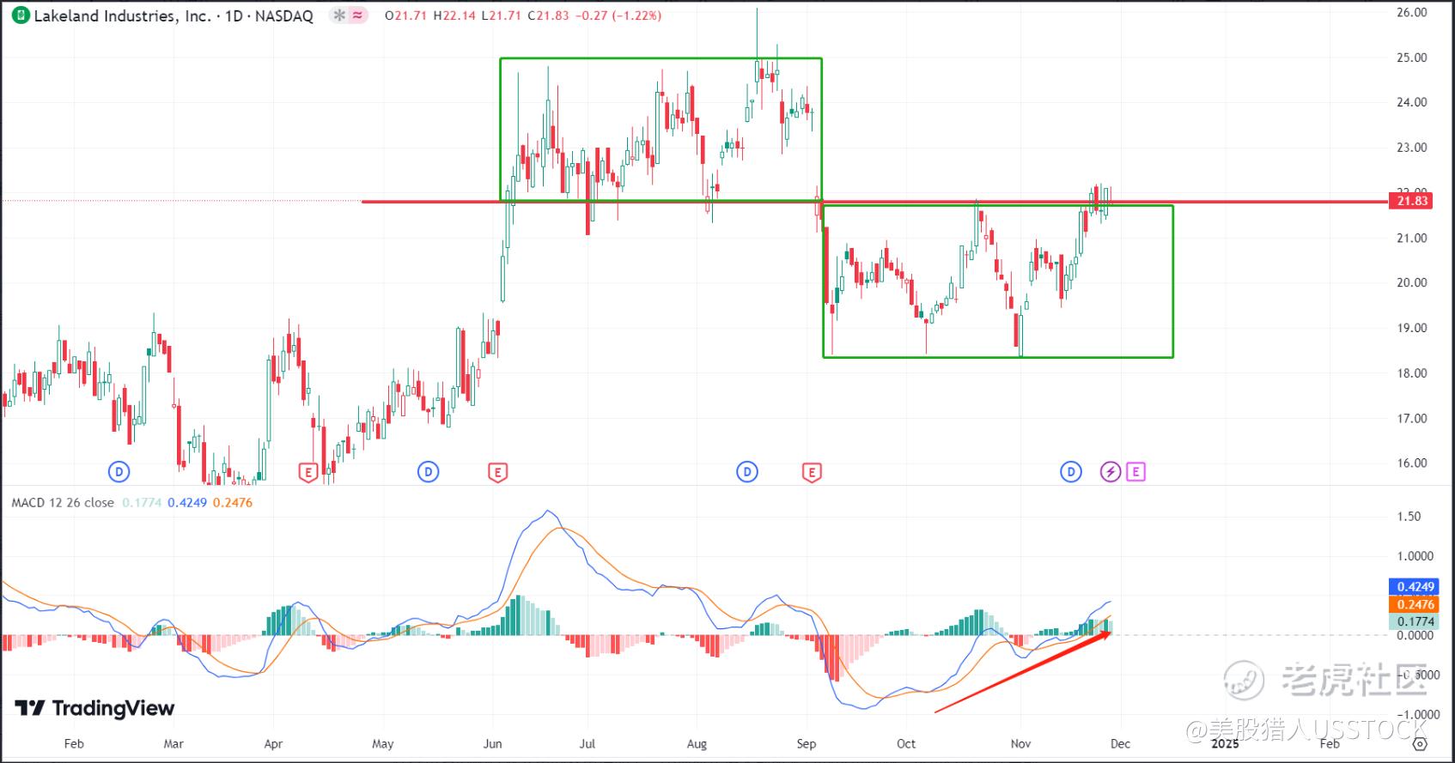Click the Aug label on time axis
The height and width of the screenshot is (763, 1455).
click(x=697, y=744)
